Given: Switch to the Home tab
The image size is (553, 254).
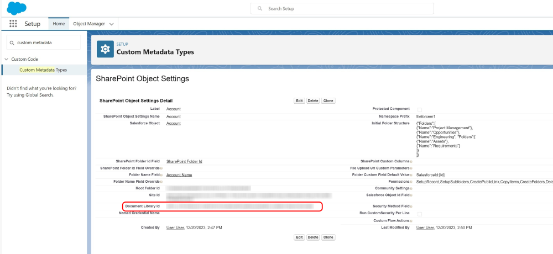Looking at the screenshot, I should 59,24.
